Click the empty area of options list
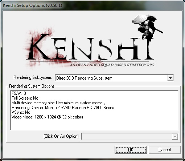This screenshot has width=185, height=161. pos(94,124)
